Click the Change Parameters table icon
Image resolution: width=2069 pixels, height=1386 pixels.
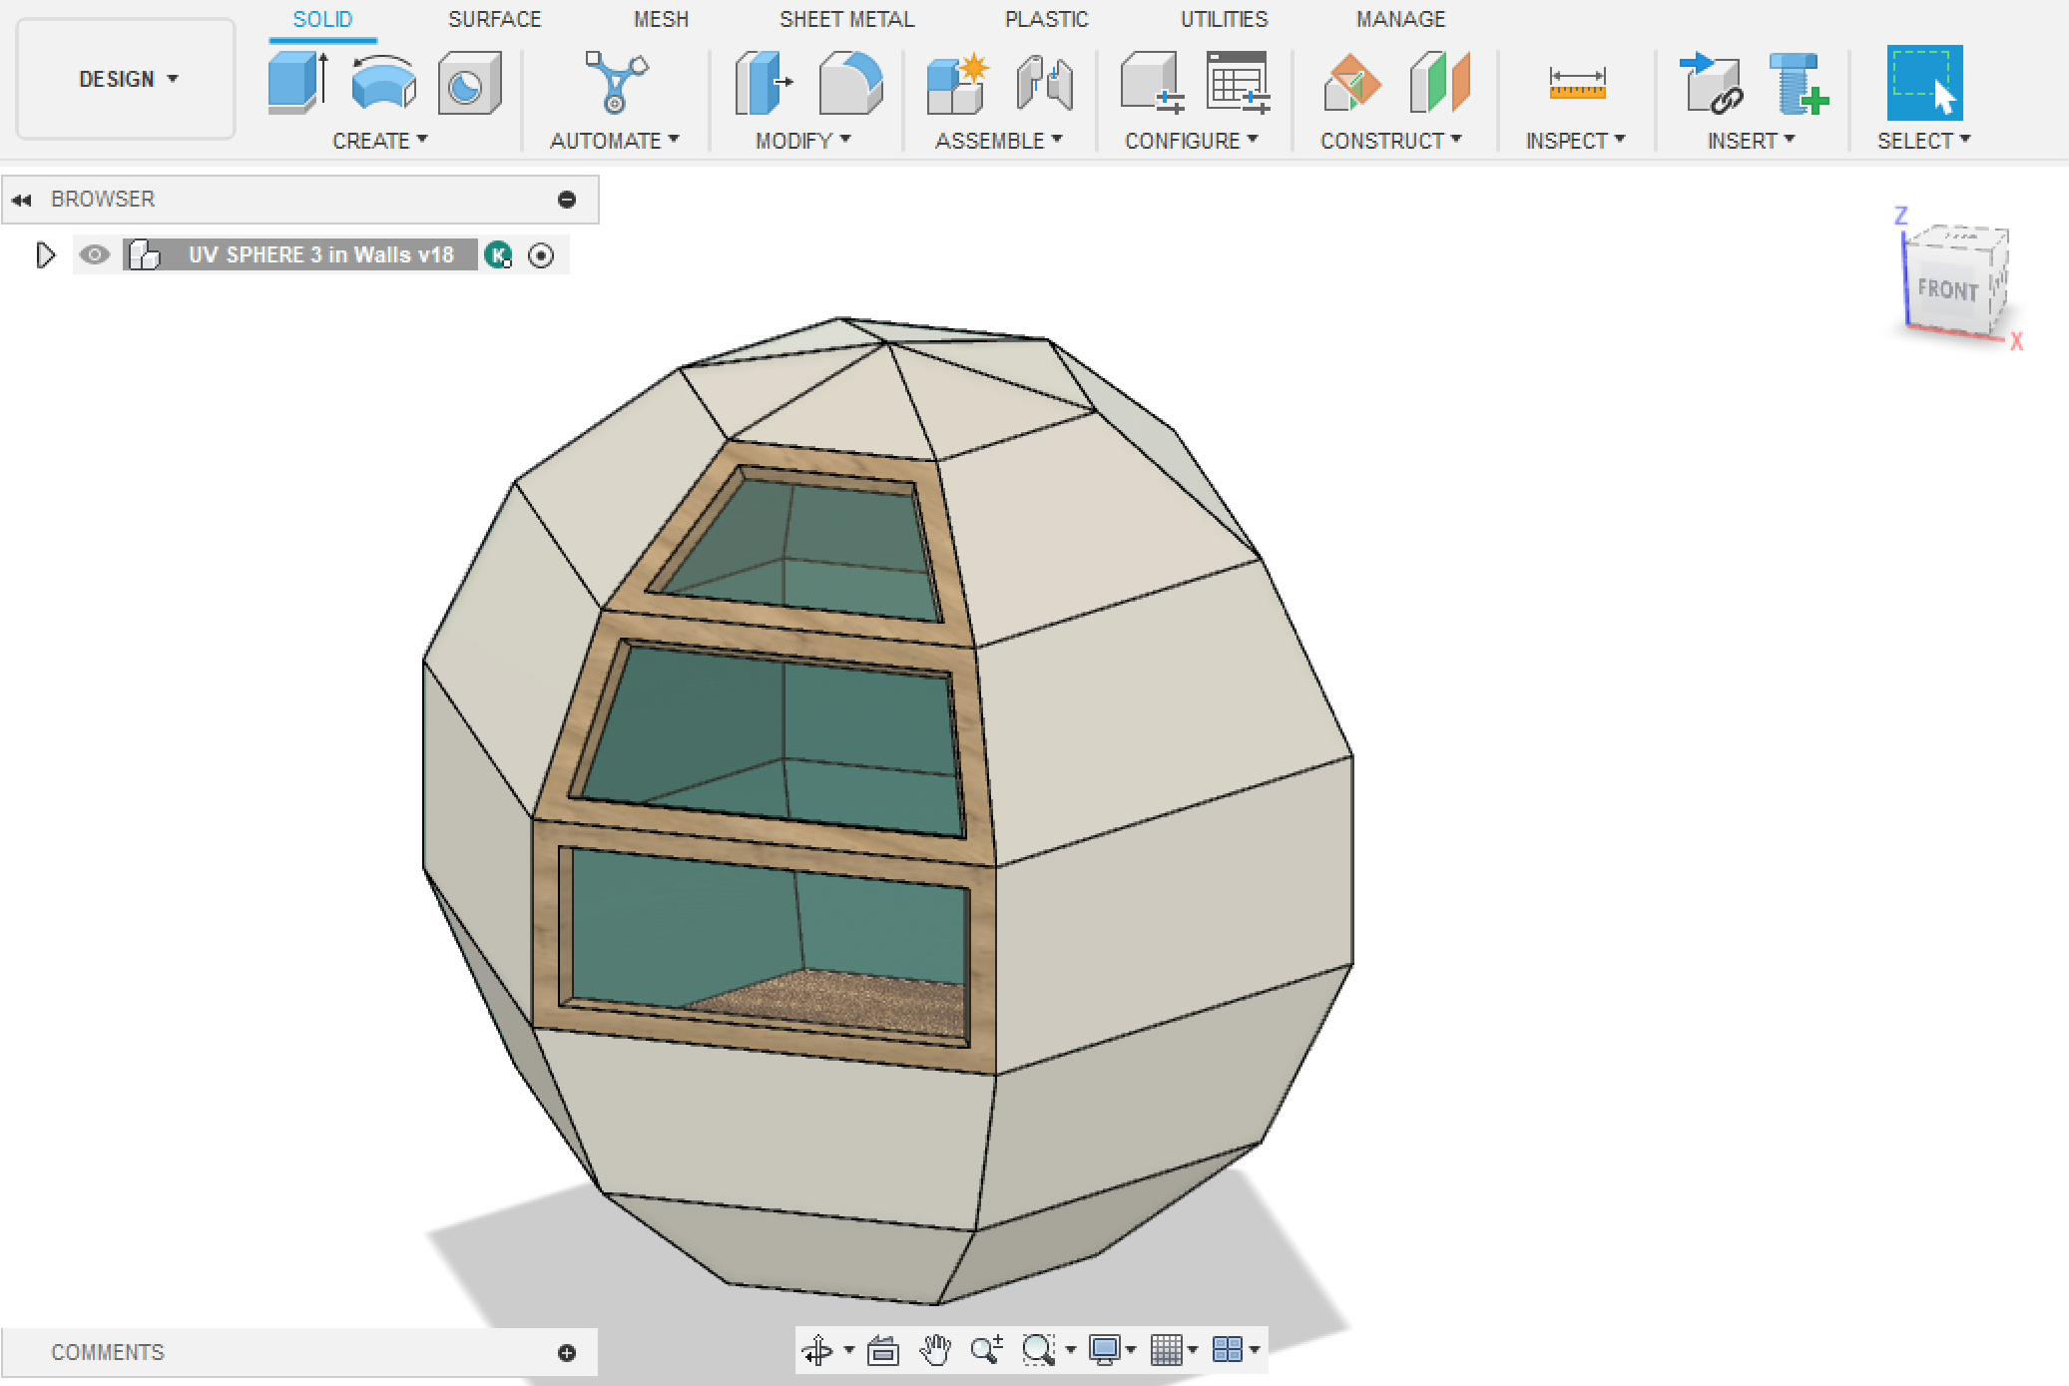[1238, 83]
